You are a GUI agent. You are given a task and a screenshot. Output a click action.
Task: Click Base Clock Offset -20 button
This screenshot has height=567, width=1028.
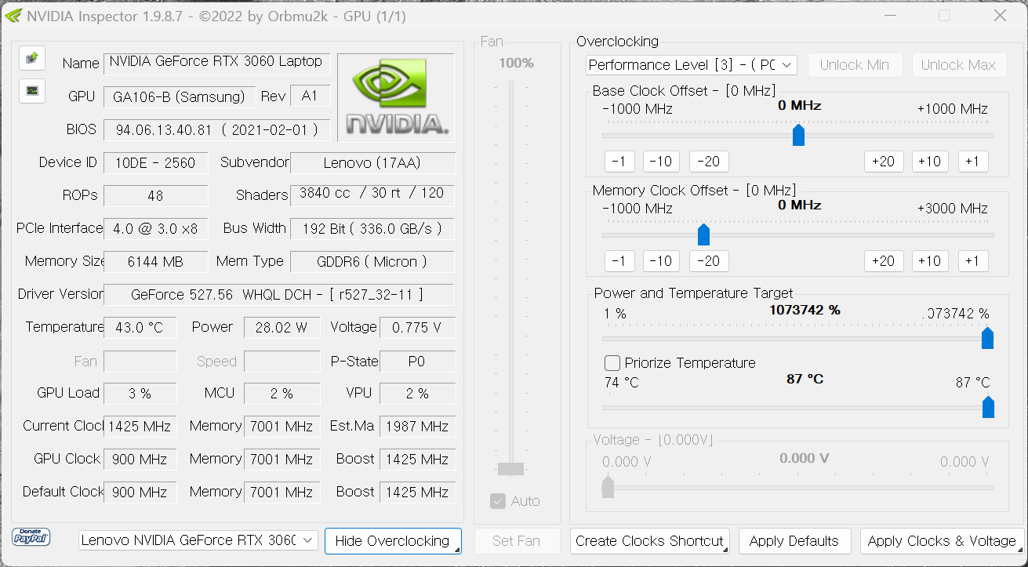point(709,162)
